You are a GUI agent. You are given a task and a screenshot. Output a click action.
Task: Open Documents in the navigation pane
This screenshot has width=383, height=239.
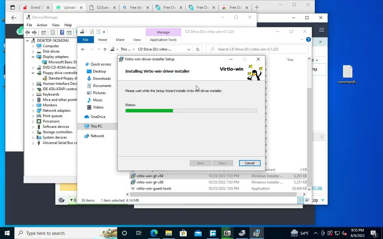click(102, 86)
